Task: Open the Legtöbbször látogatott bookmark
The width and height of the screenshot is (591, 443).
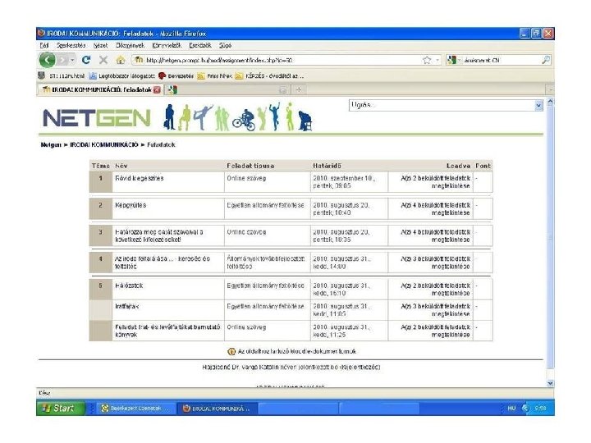Action: click(122, 76)
